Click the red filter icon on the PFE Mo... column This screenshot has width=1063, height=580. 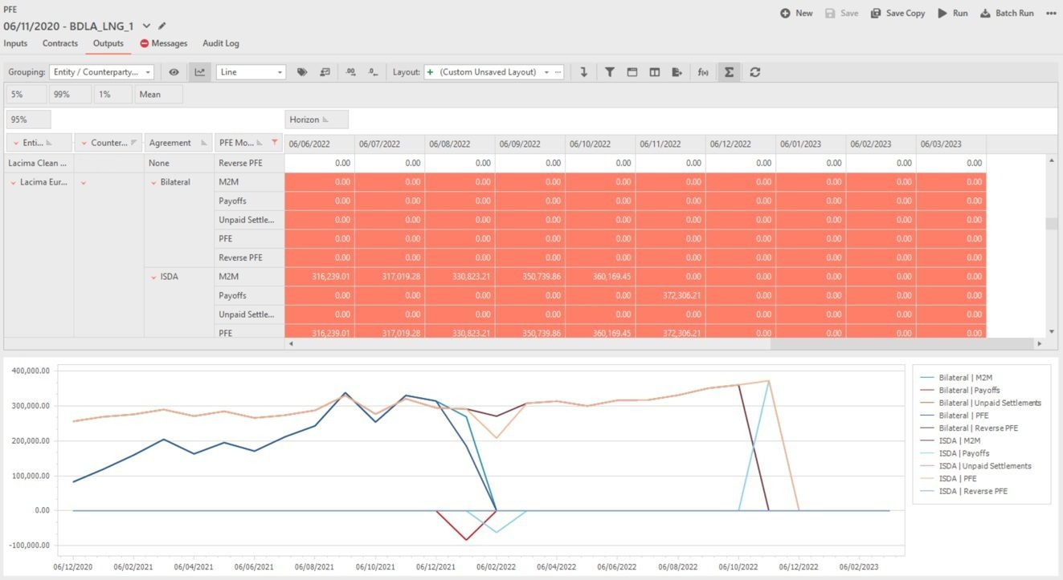(275, 143)
